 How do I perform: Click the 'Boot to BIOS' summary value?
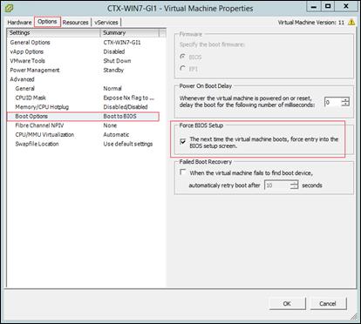[119, 117]
